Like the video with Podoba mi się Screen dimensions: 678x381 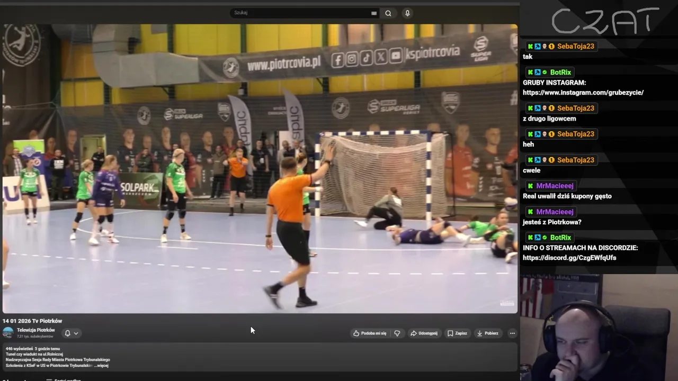[370, 333]
